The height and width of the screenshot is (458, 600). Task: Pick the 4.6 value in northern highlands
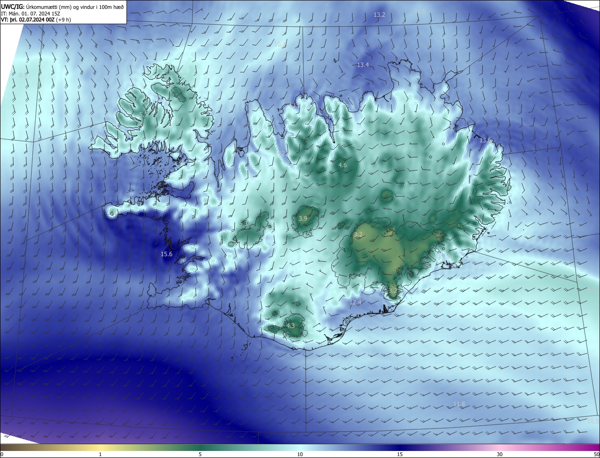click(x=343, y=165)
